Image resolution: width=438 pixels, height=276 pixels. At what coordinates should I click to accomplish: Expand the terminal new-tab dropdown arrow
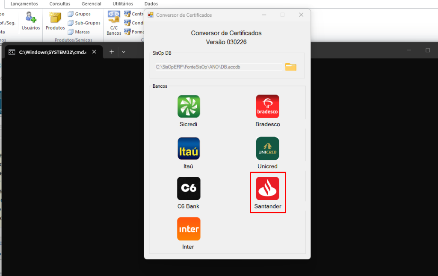click(124, 52)
